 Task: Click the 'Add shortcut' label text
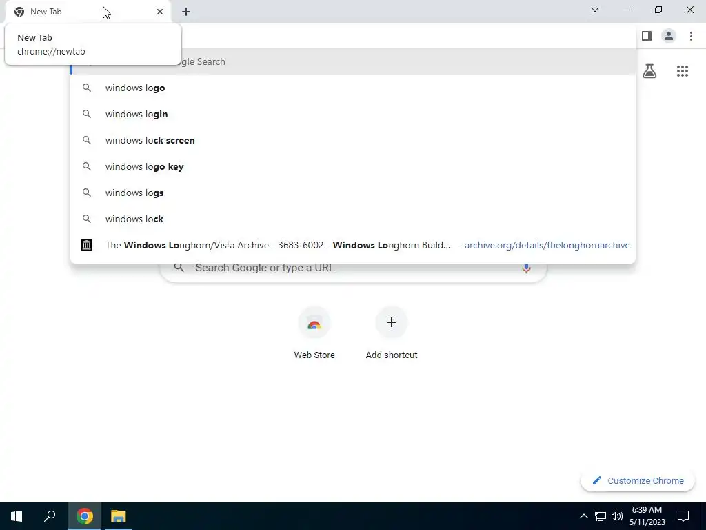tap(392, 355)
